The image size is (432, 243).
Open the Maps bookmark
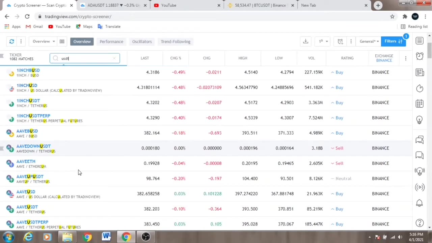(x=84, y=26)
